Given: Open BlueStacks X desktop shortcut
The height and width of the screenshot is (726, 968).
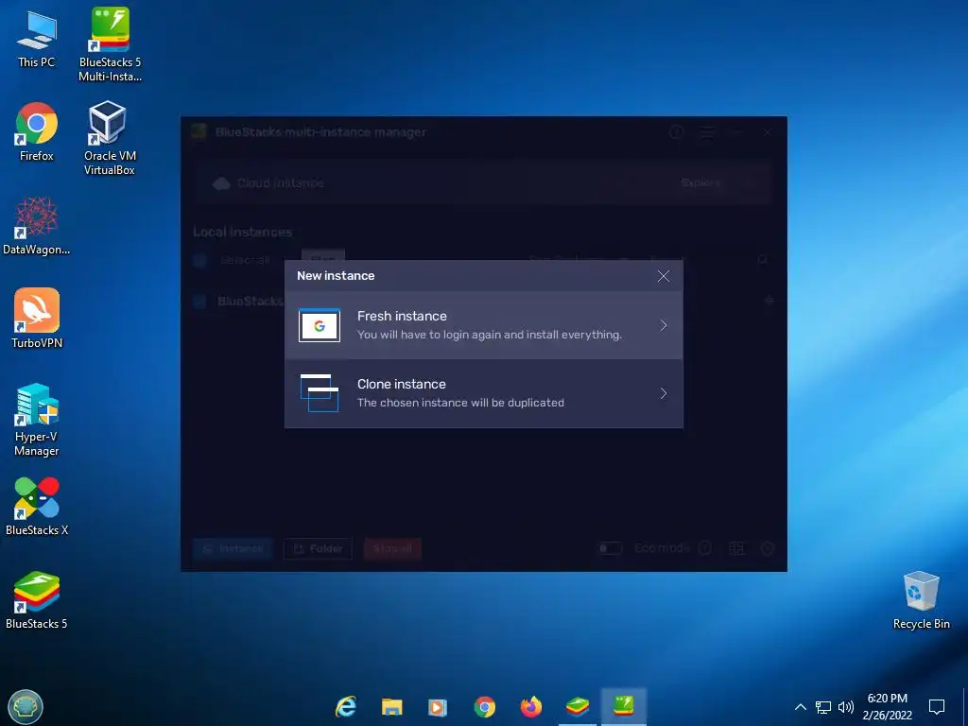Looking at the screenshot, I should click(37, 507).
